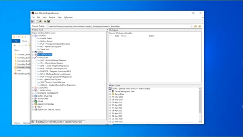Screen dimensions: 243x137
Task: Click the EIGENGUIDE ONLINE VIDEOS film icon
Action: coord(36,110)
